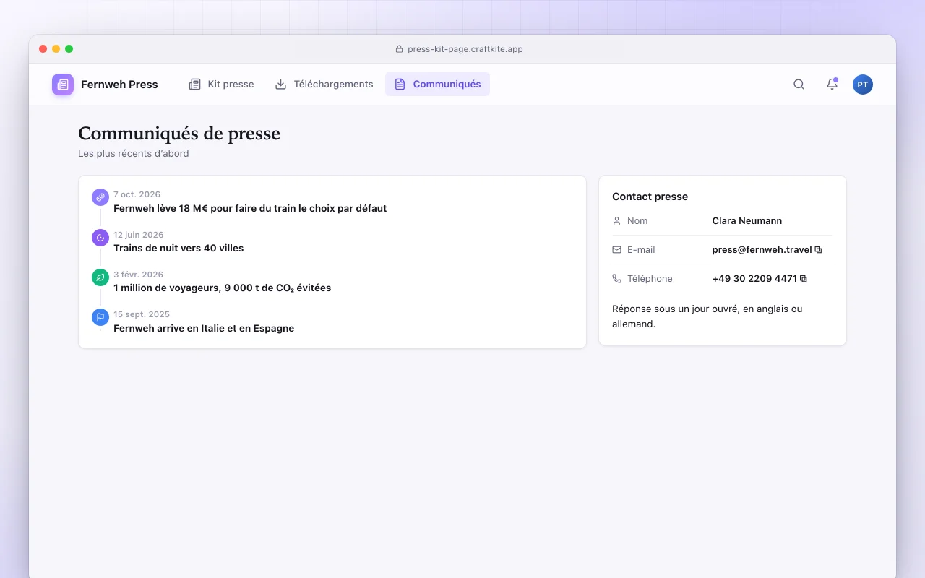Open release "Trains de nuit vers 40 villes"
The width and height of the screenshot is (925, 578).
tap(178, 248)
